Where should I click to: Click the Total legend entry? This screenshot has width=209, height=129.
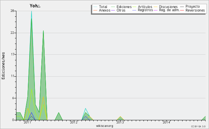point(103,7)
